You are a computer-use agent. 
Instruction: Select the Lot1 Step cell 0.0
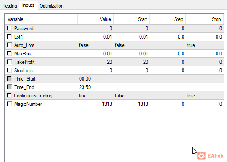(x=167, y=37)
